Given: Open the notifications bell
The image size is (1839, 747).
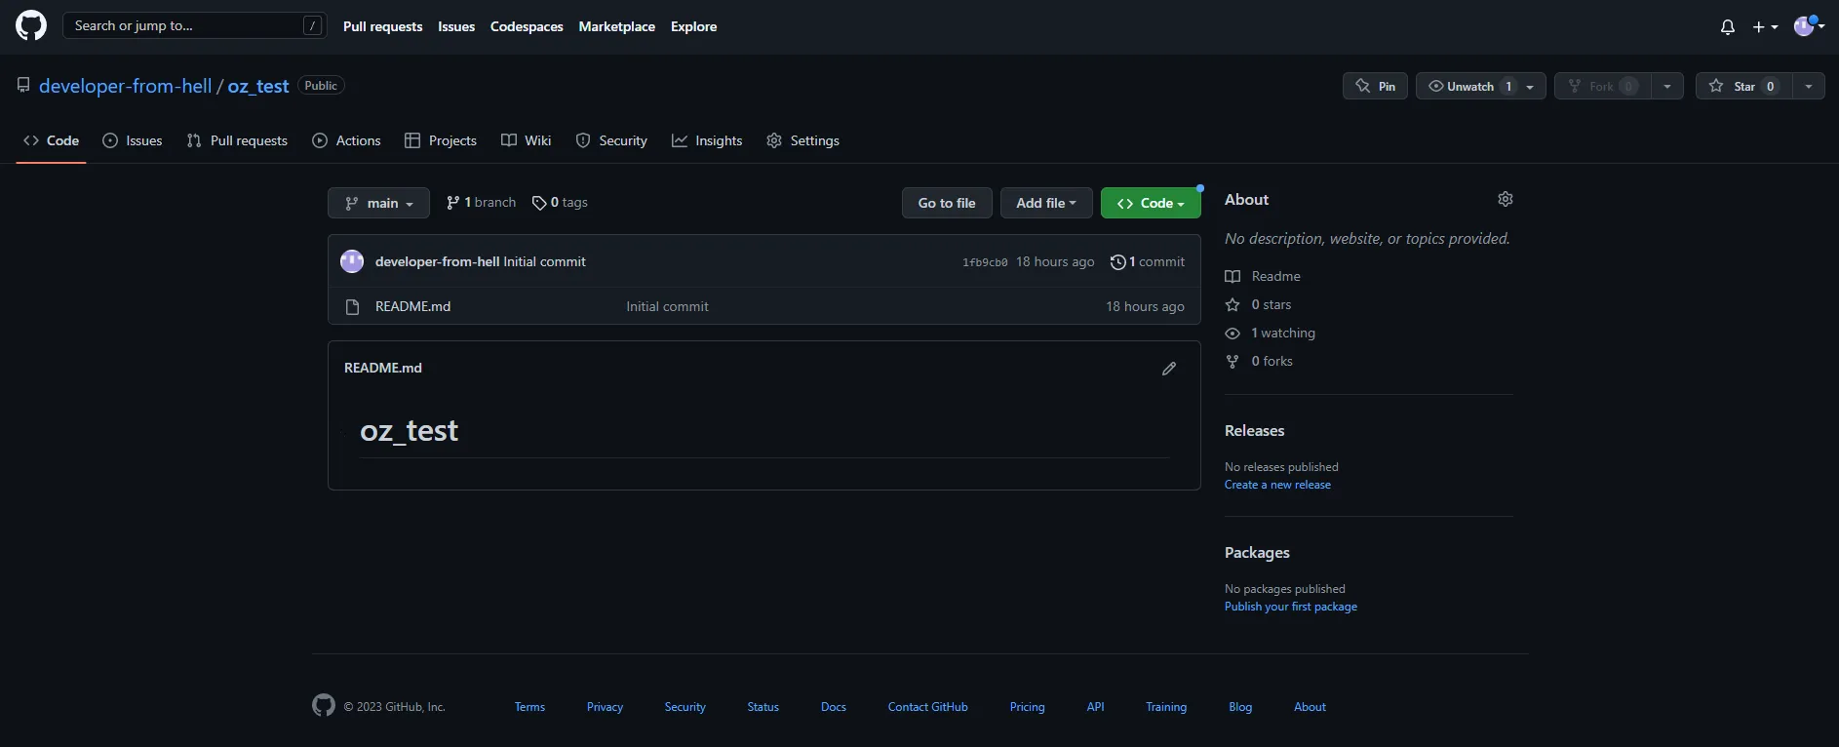Looking at the screenshot, I should (x=1728, y=27).
